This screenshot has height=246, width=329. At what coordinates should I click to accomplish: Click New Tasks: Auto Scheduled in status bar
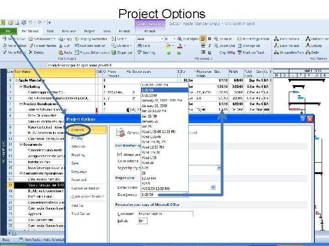coord(42,240)
